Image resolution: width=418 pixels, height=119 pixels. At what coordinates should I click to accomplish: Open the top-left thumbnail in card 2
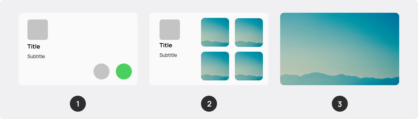click(215, 32)
